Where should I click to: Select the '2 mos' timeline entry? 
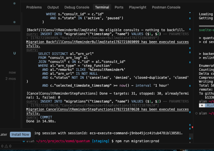(11, 79)
